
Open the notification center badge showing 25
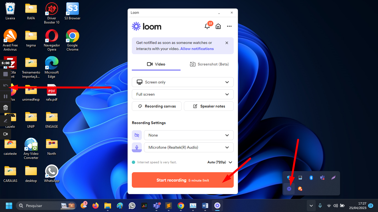[x=371, y=206]
